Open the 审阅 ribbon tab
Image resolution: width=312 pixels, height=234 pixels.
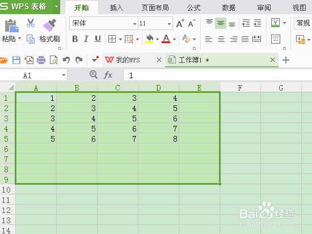(264, 8)
